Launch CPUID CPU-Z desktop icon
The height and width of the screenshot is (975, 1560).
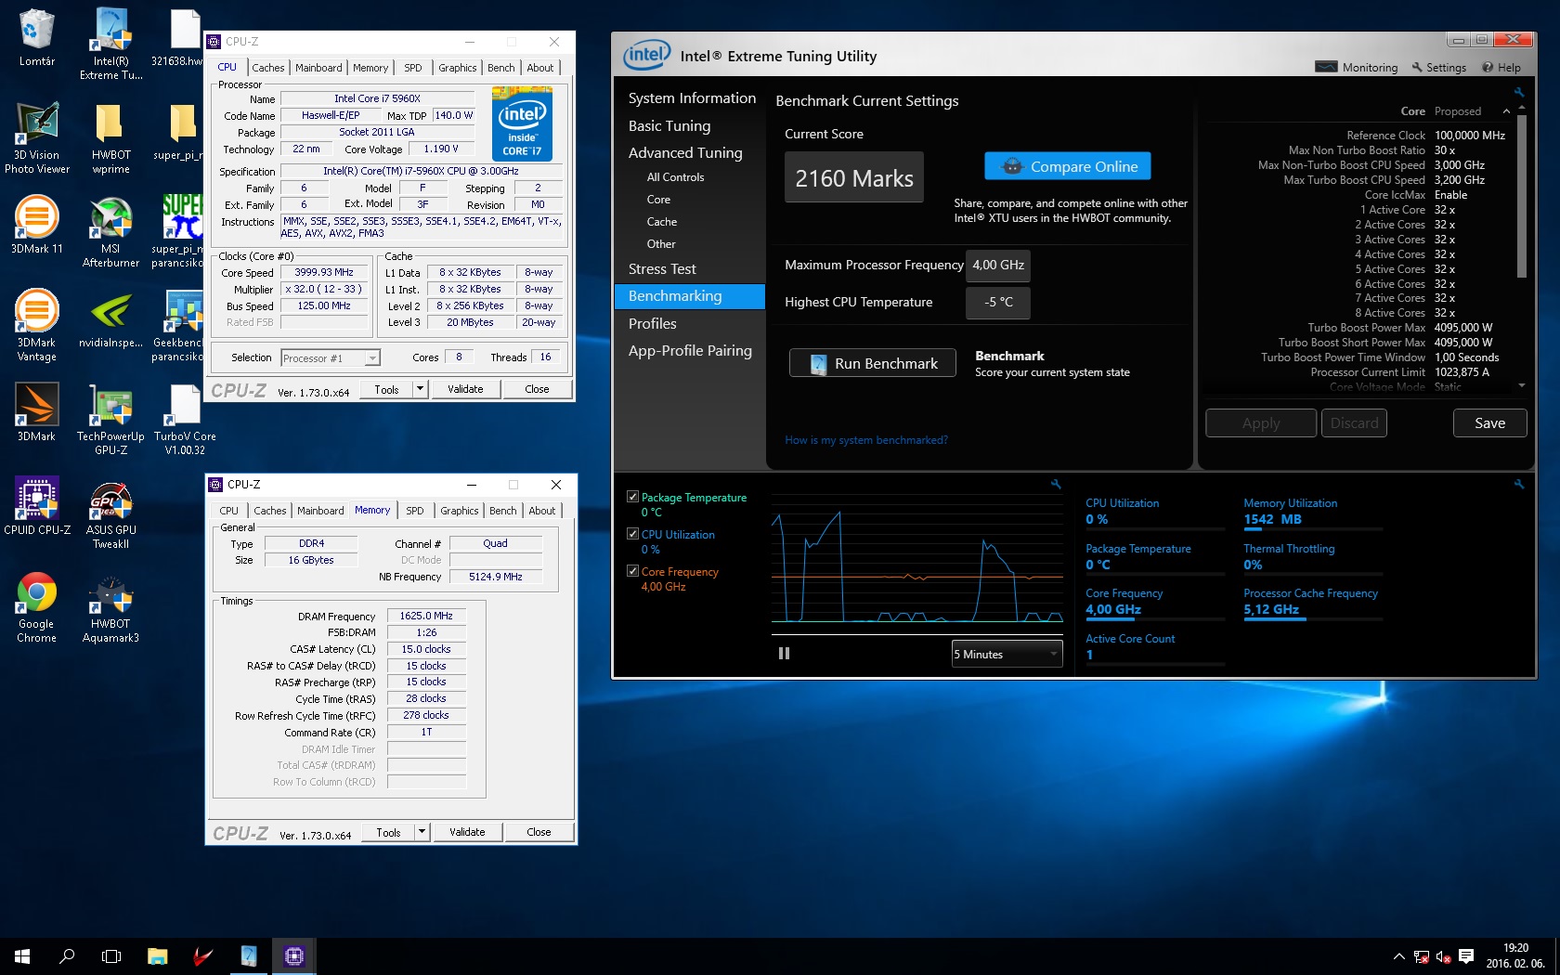pos(36,506)
